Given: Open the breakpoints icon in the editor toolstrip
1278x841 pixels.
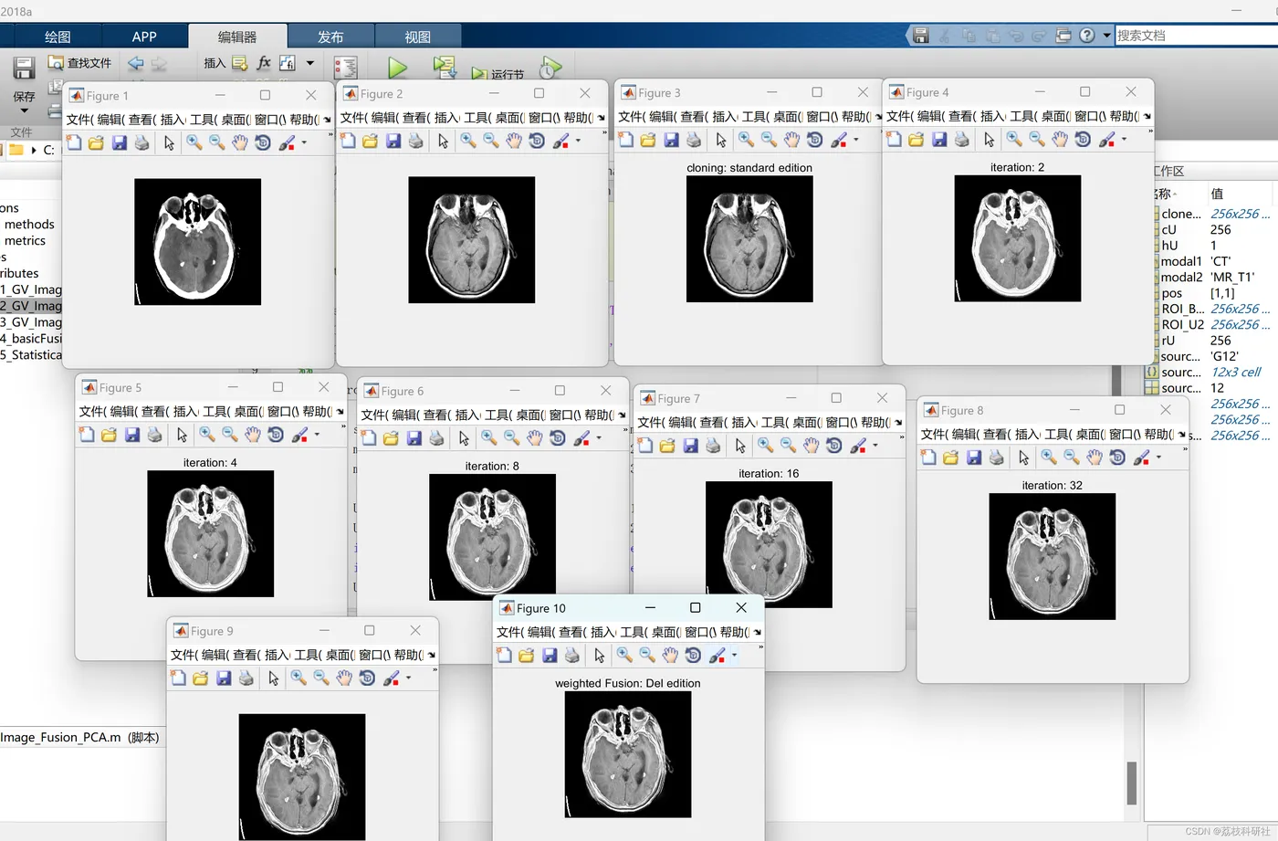Looking at the screenshot, I should pos(345,68).
